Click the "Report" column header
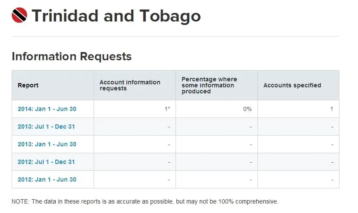The width and height of the screenshot is (358, 213). 28,85
